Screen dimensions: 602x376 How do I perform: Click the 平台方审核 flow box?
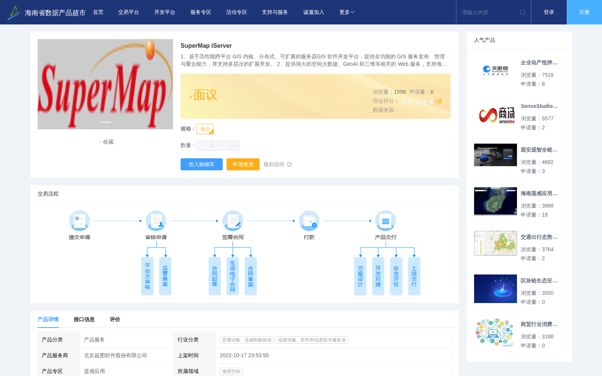(x=147, y=276)
